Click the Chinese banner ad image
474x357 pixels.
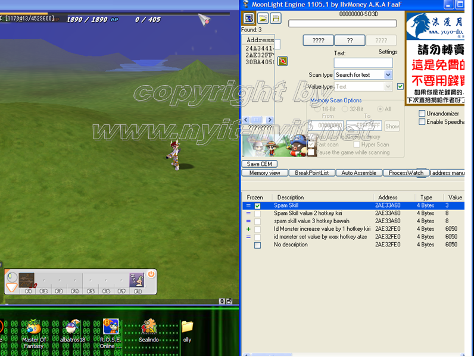pyautogui.click(x=435, y=58)
